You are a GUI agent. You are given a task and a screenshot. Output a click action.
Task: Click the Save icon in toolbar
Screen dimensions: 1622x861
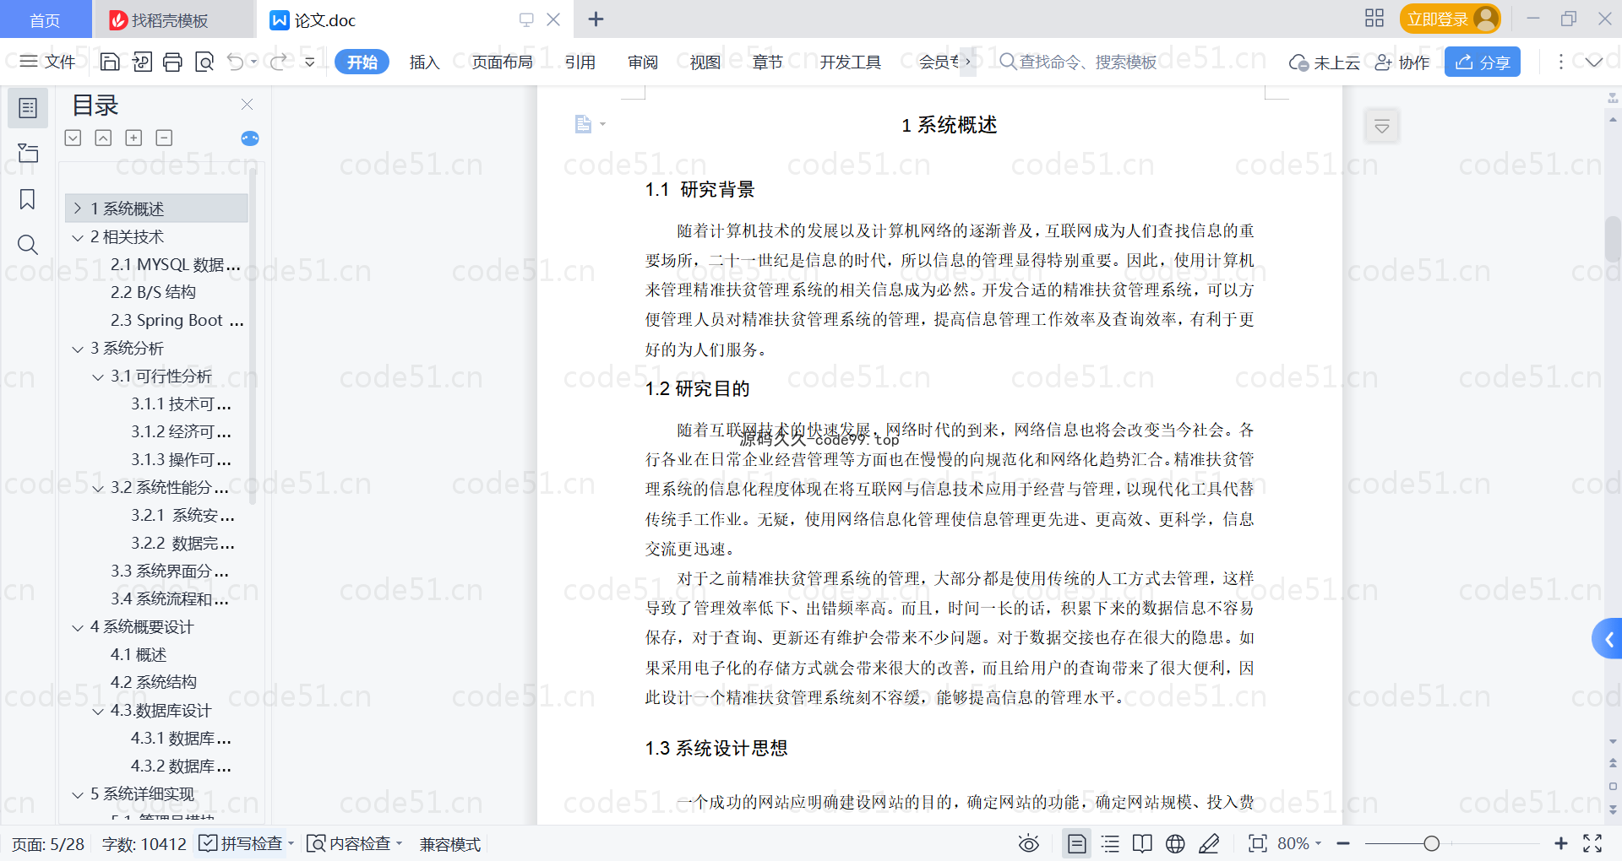[x=110, y=62]
